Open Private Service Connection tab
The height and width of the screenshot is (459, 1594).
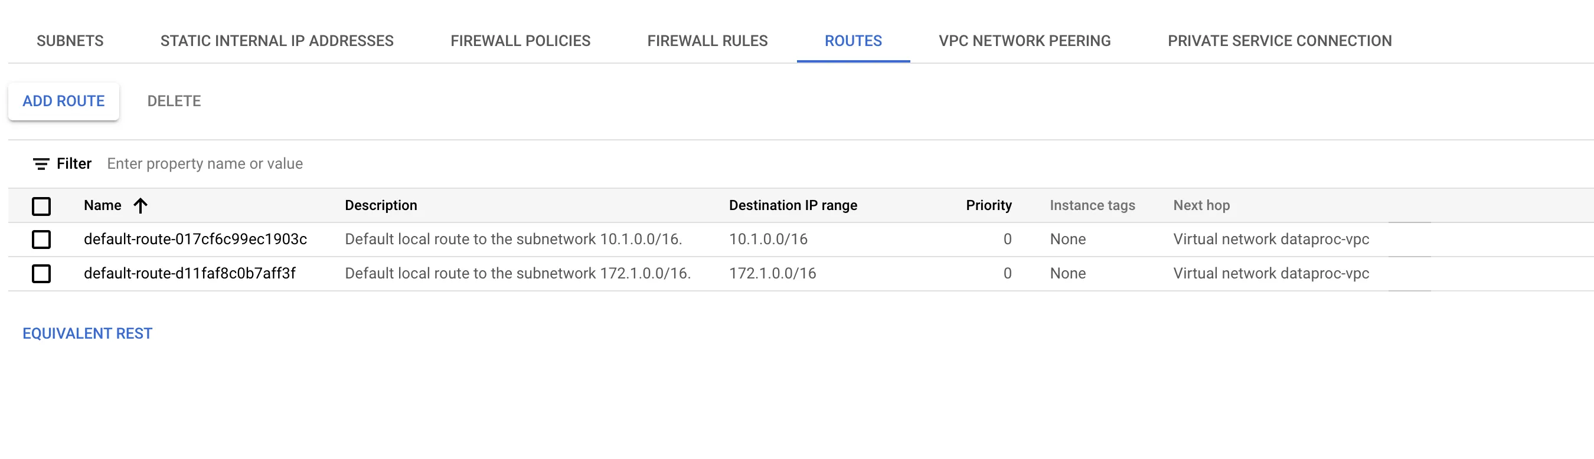coord(1279,41)
